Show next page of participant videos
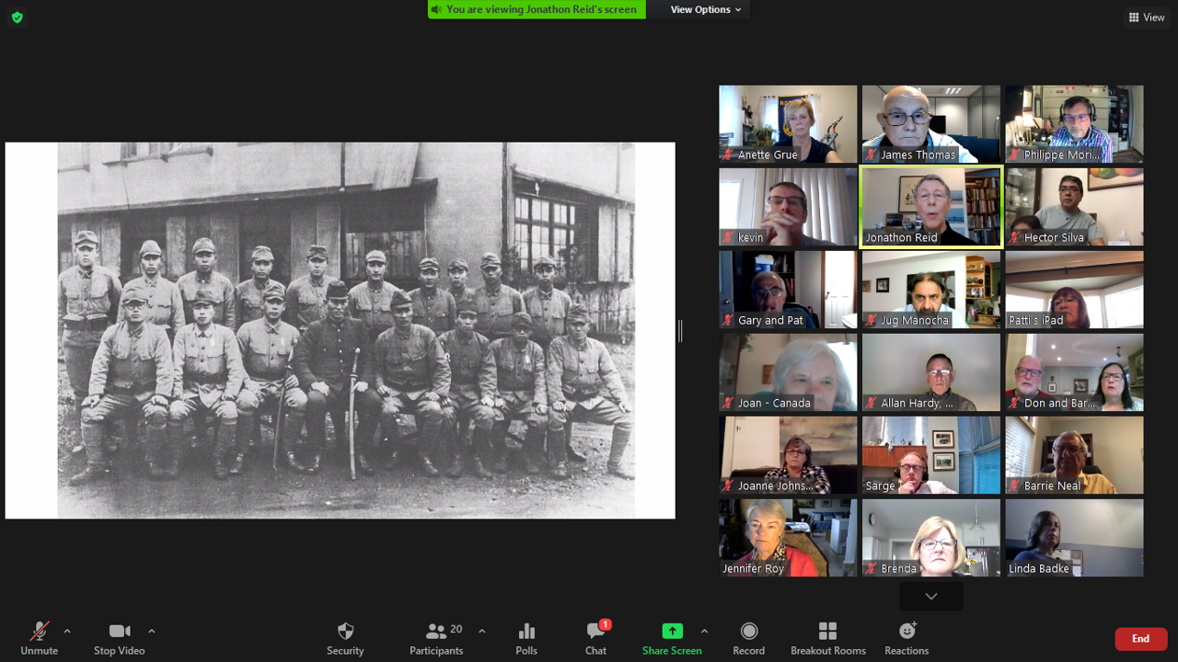The image size is (1178, 662). tap(930, 597)
